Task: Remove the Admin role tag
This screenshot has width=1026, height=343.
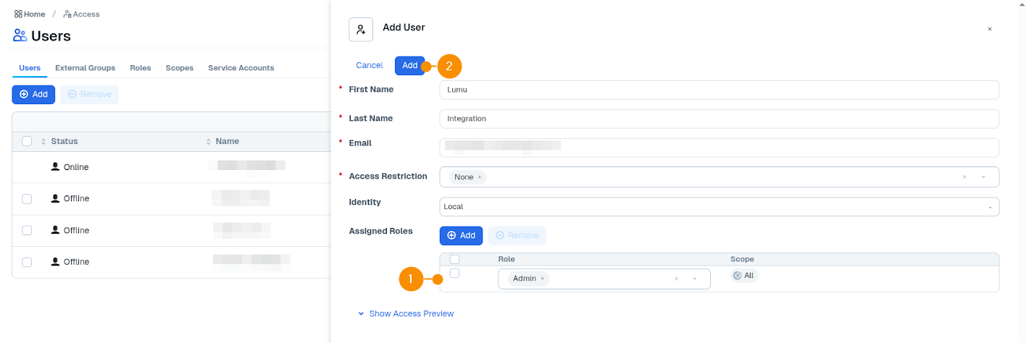Action: [542, 279]
